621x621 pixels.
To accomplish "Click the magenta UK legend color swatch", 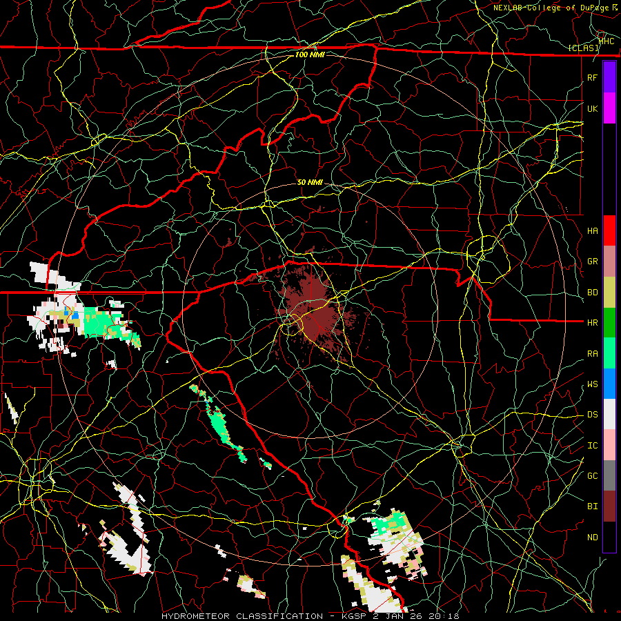I will tap(609, 108).
